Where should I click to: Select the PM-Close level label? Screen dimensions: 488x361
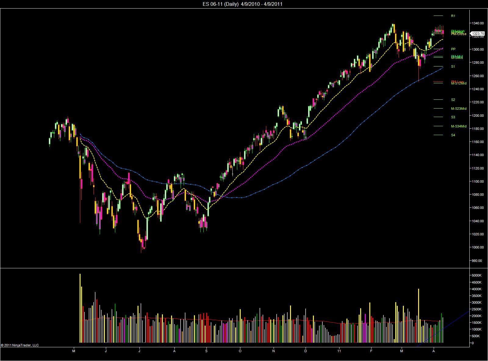(459, 34)
